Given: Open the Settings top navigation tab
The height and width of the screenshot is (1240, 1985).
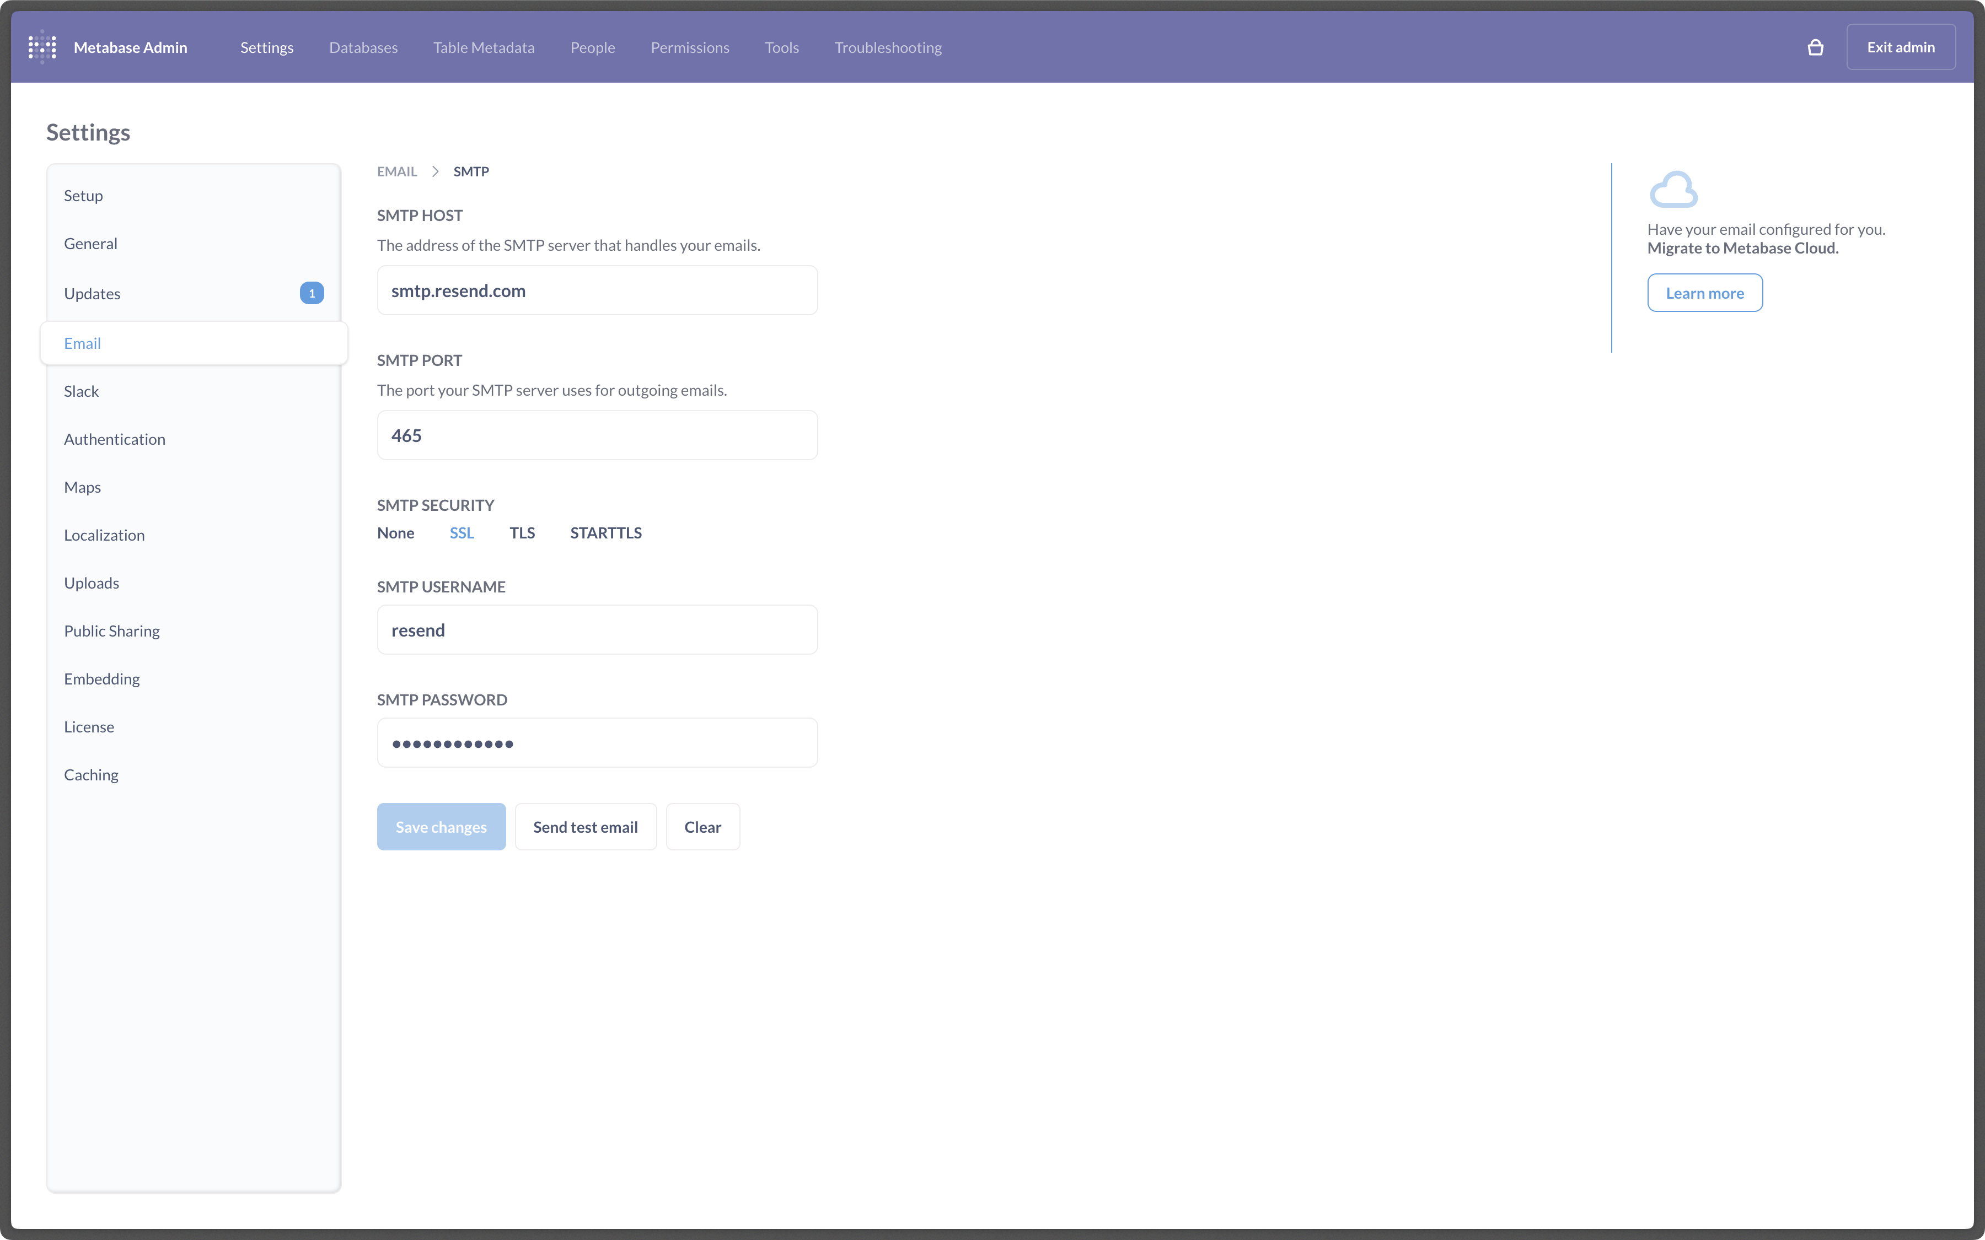Looking at the screenshot, I should (266, 47).
